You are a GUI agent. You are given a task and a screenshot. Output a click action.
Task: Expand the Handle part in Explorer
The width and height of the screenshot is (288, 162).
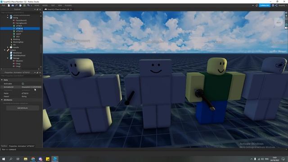tap(8, 47)
